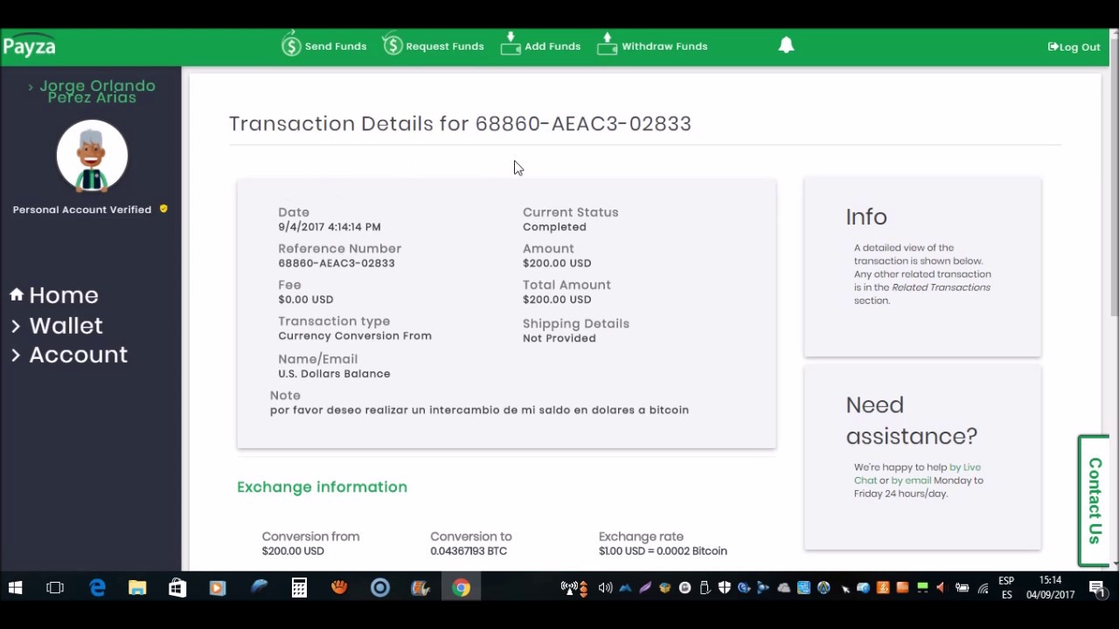
Task: Click the 'Currency Conversion From' text
Action: (x=355, y=335)
